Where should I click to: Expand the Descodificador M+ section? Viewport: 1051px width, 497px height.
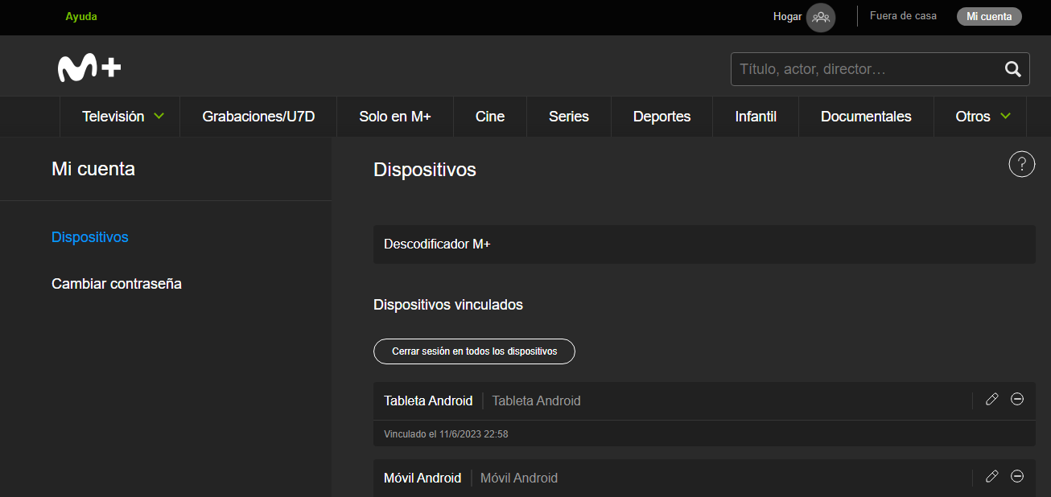pos(703,244)
